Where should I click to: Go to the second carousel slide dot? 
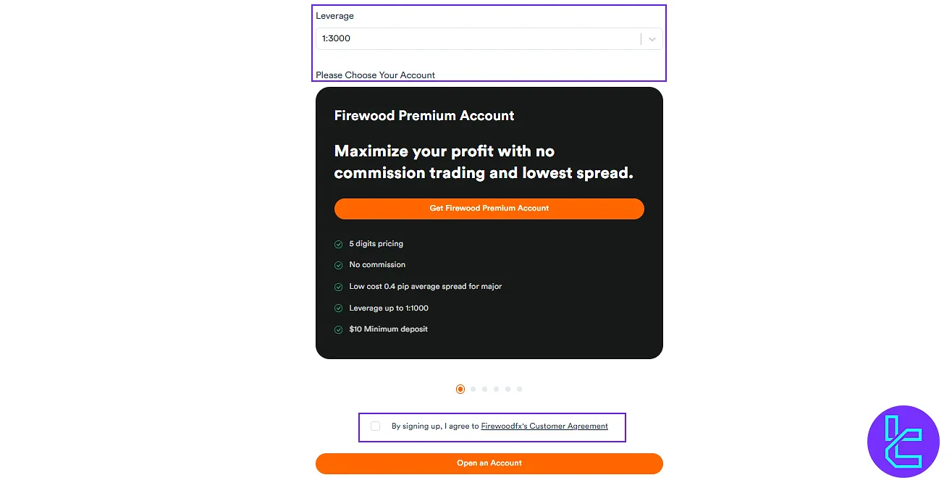473,390
